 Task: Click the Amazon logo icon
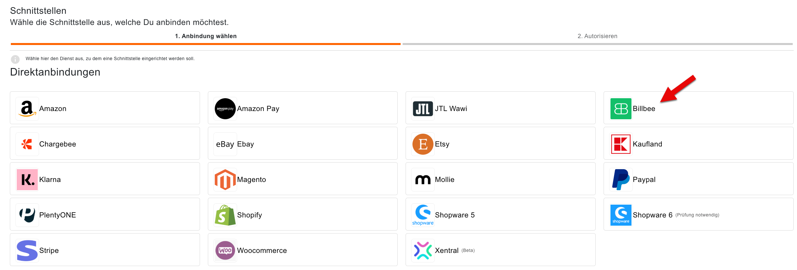[x=27, y=108]
